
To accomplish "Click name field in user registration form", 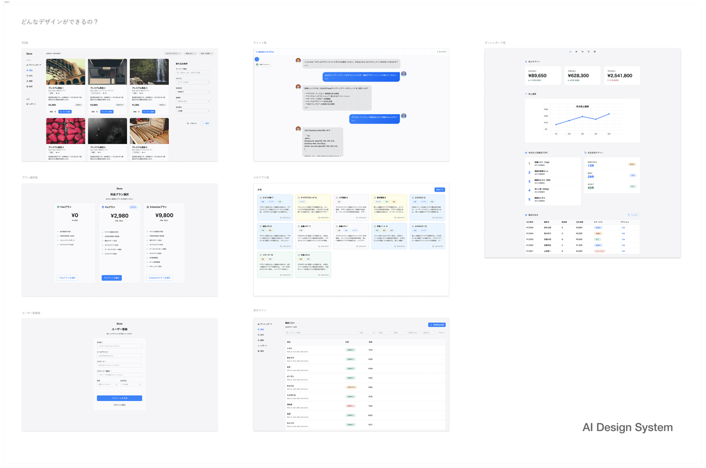I will pyautogui.click(x=119, y=346).
